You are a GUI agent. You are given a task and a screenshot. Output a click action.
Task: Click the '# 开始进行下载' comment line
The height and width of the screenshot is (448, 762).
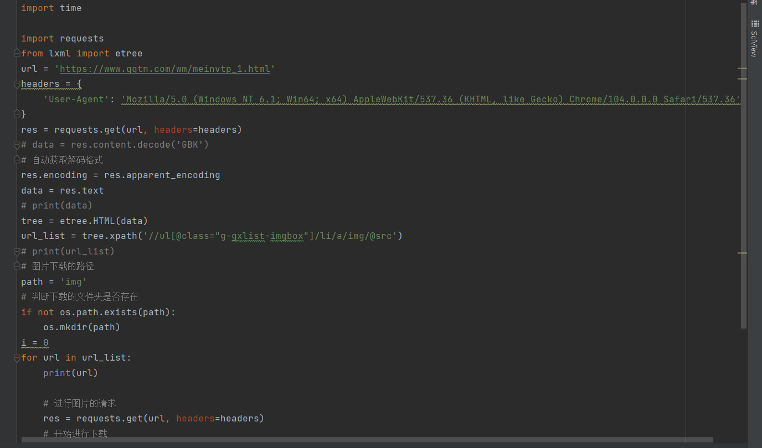coord(75,434)
